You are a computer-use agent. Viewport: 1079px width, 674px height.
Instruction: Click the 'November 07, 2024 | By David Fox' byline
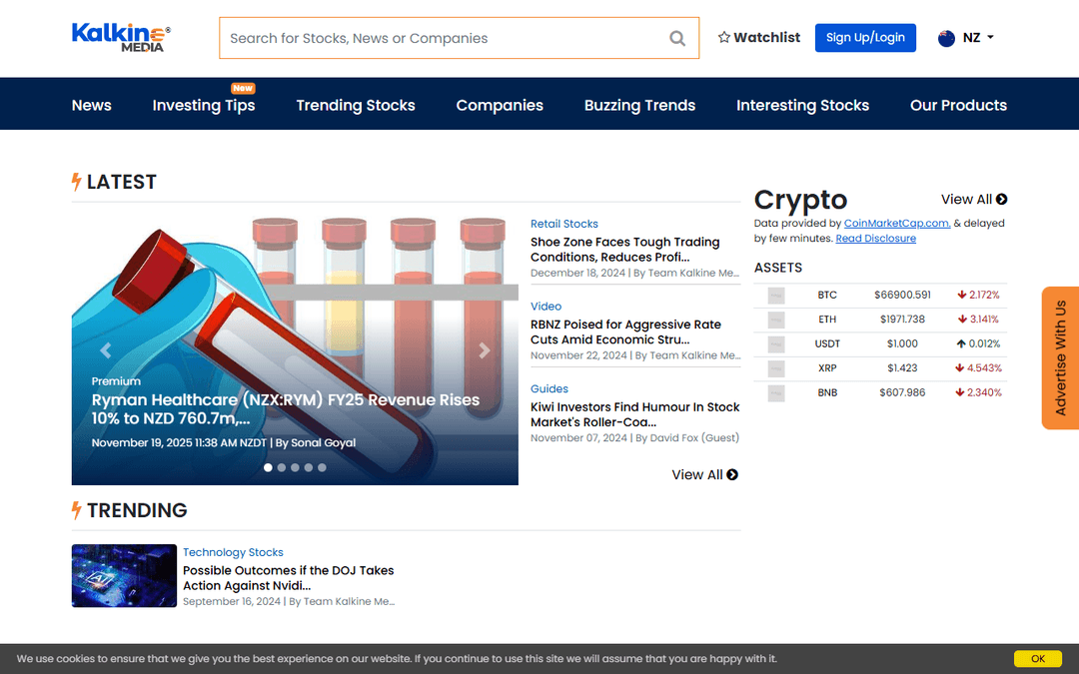pos(634,438)
